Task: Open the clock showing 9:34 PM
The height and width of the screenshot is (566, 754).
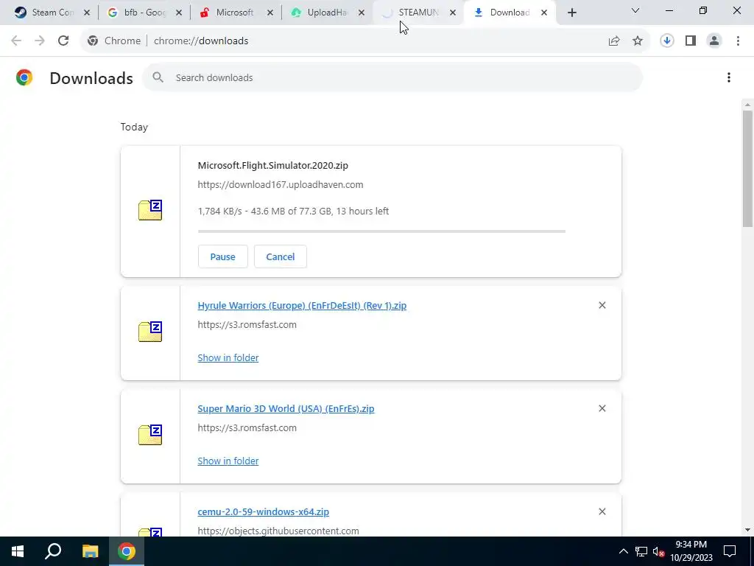Action: tap(691, 551)
